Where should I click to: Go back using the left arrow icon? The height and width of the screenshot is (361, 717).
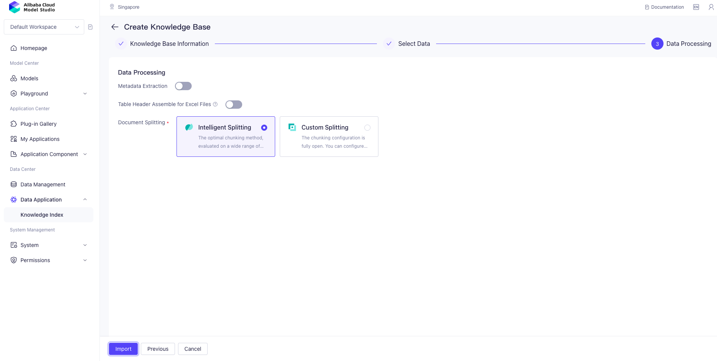tap(115, 27)
